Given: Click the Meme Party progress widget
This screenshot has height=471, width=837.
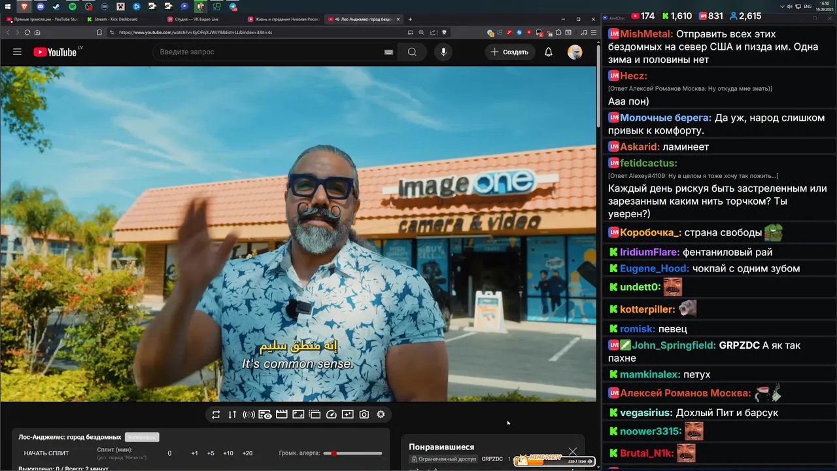Looking at the screenshot, I should tap(555, 461).
